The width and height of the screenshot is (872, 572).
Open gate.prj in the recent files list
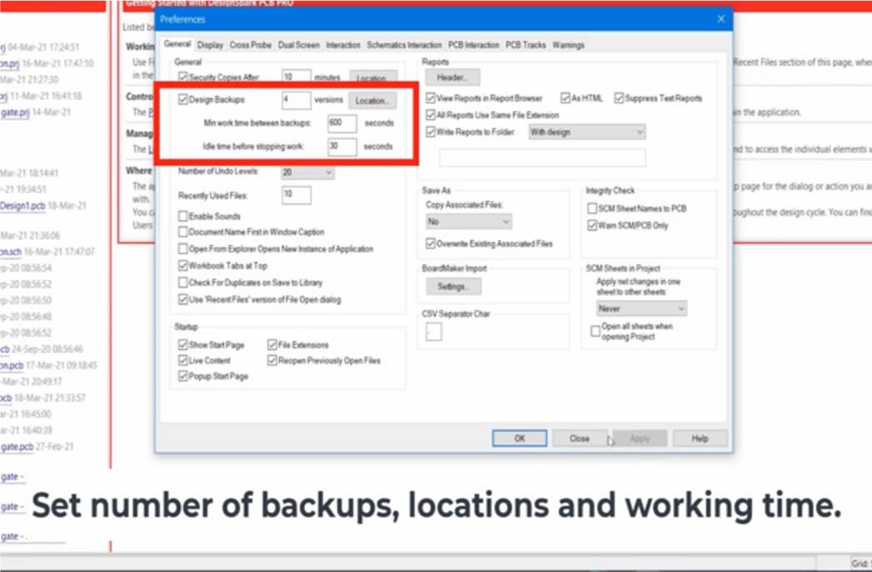(15, 112)
